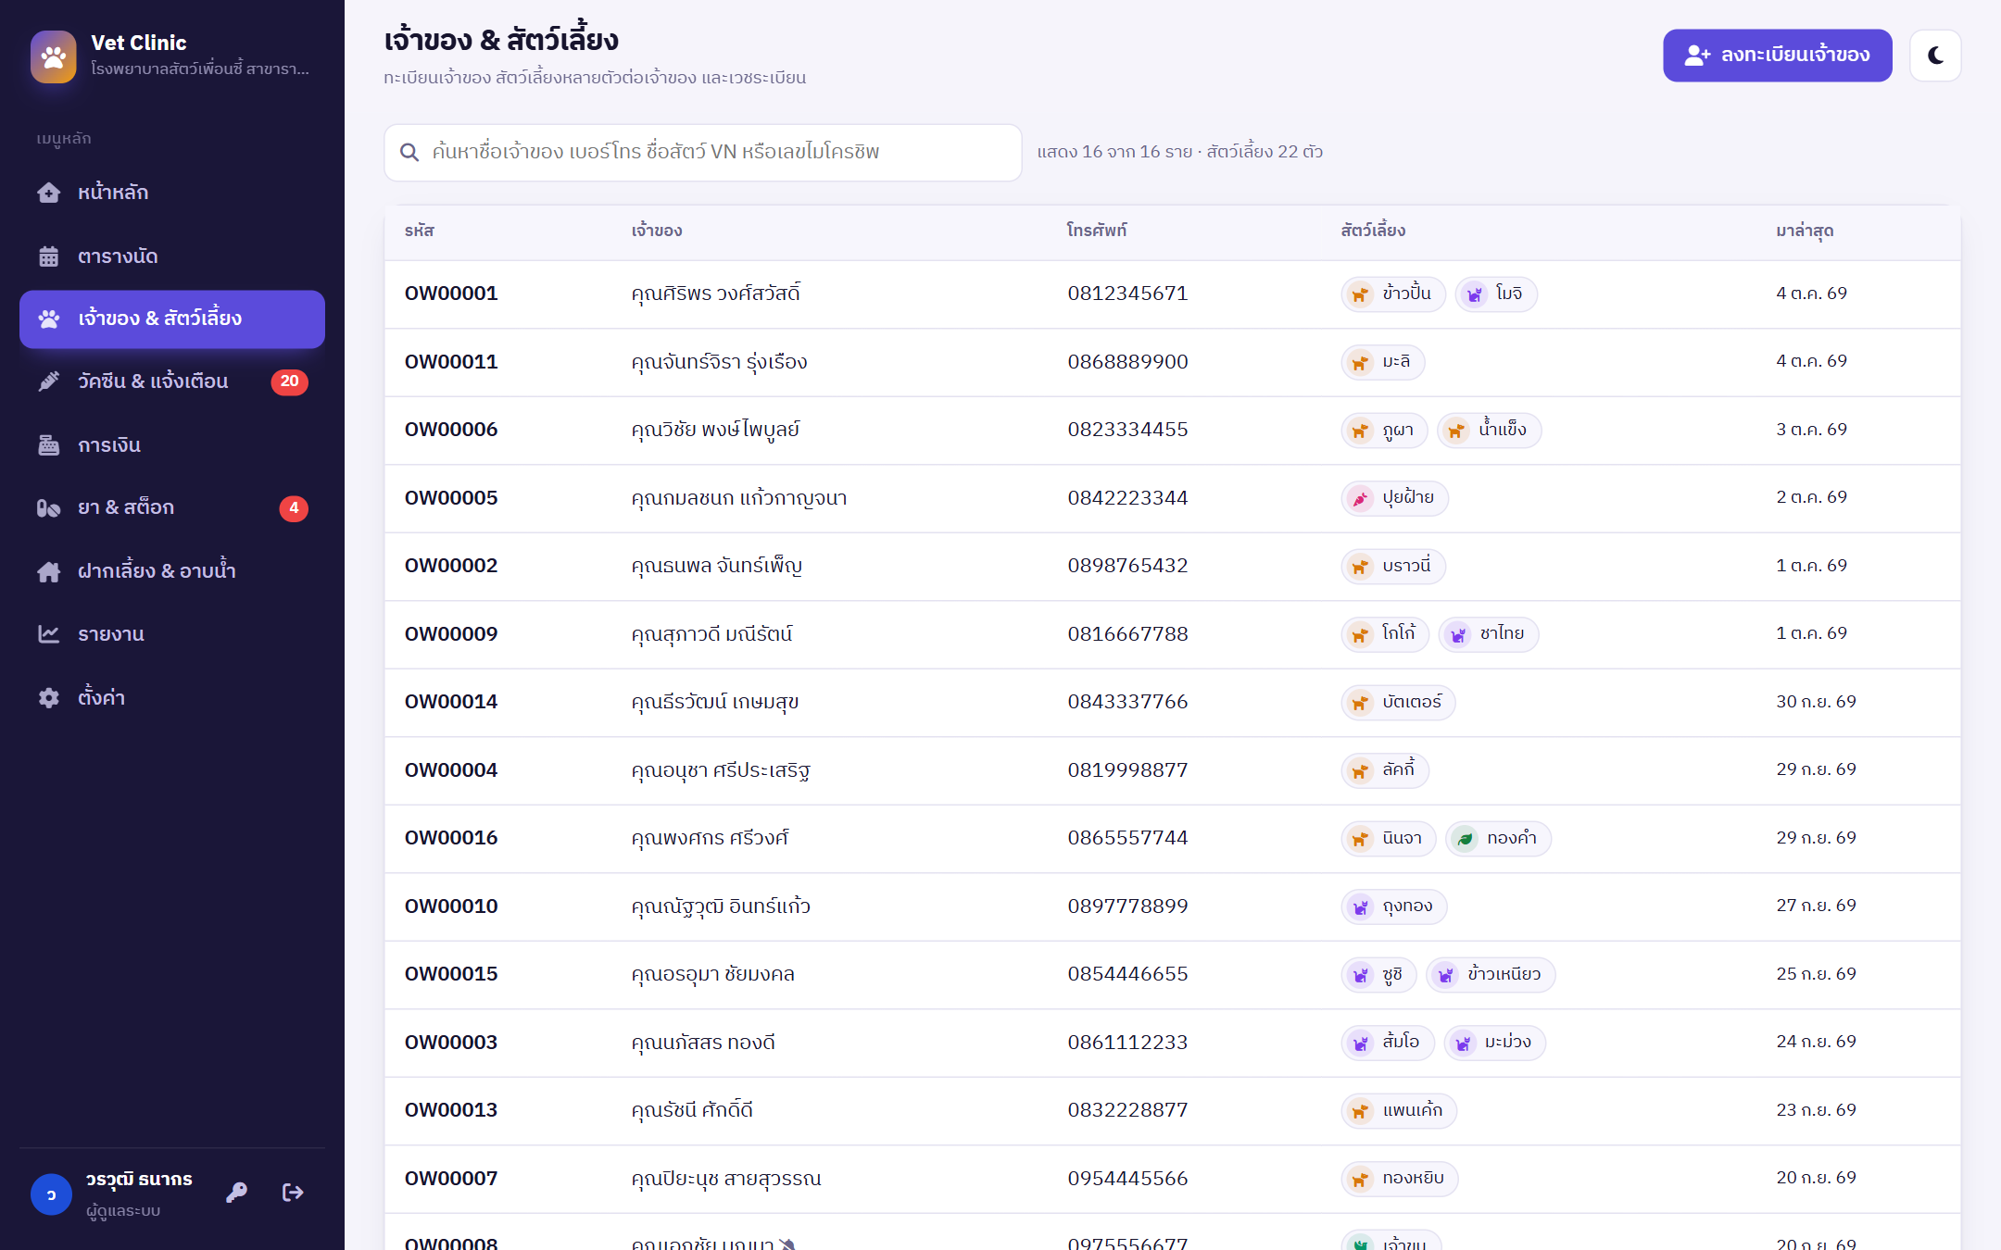Open ตั้งค่า gear settings
This screenshot has width=2001, height=1250.
[x=172, y=698]
